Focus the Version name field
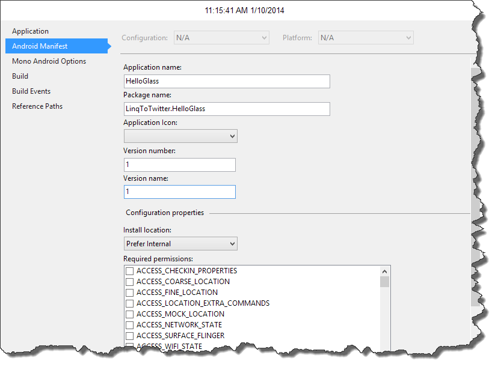 [180, 192]
